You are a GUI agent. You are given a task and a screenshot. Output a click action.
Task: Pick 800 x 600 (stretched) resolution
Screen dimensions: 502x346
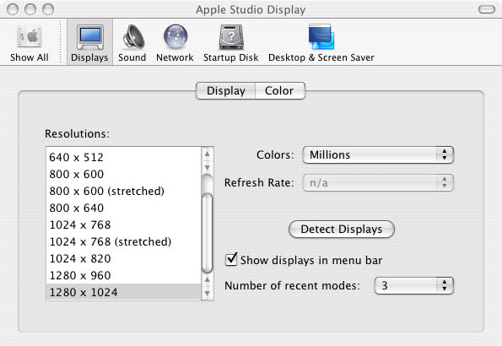pyautogui.click(x=123, y=191)
